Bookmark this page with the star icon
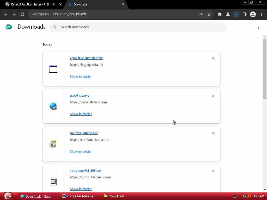267x200 pixels. pos(209,15)
